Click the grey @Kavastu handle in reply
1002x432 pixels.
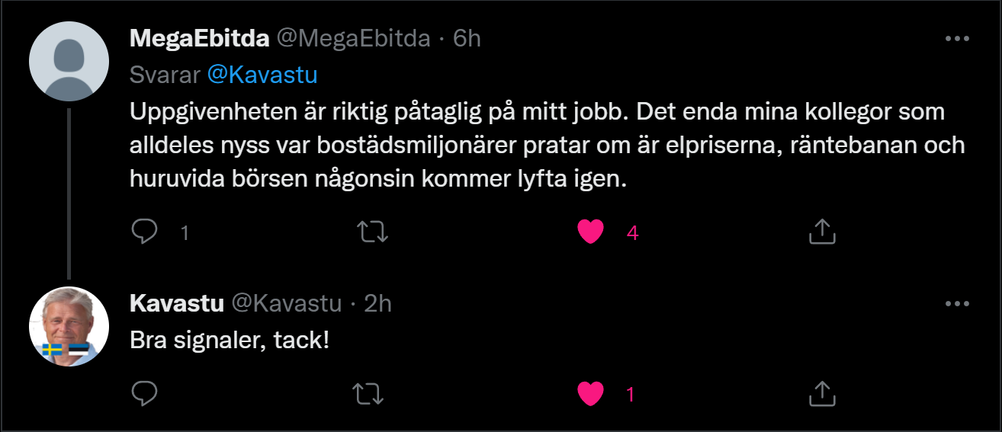(x=286, y=303)
